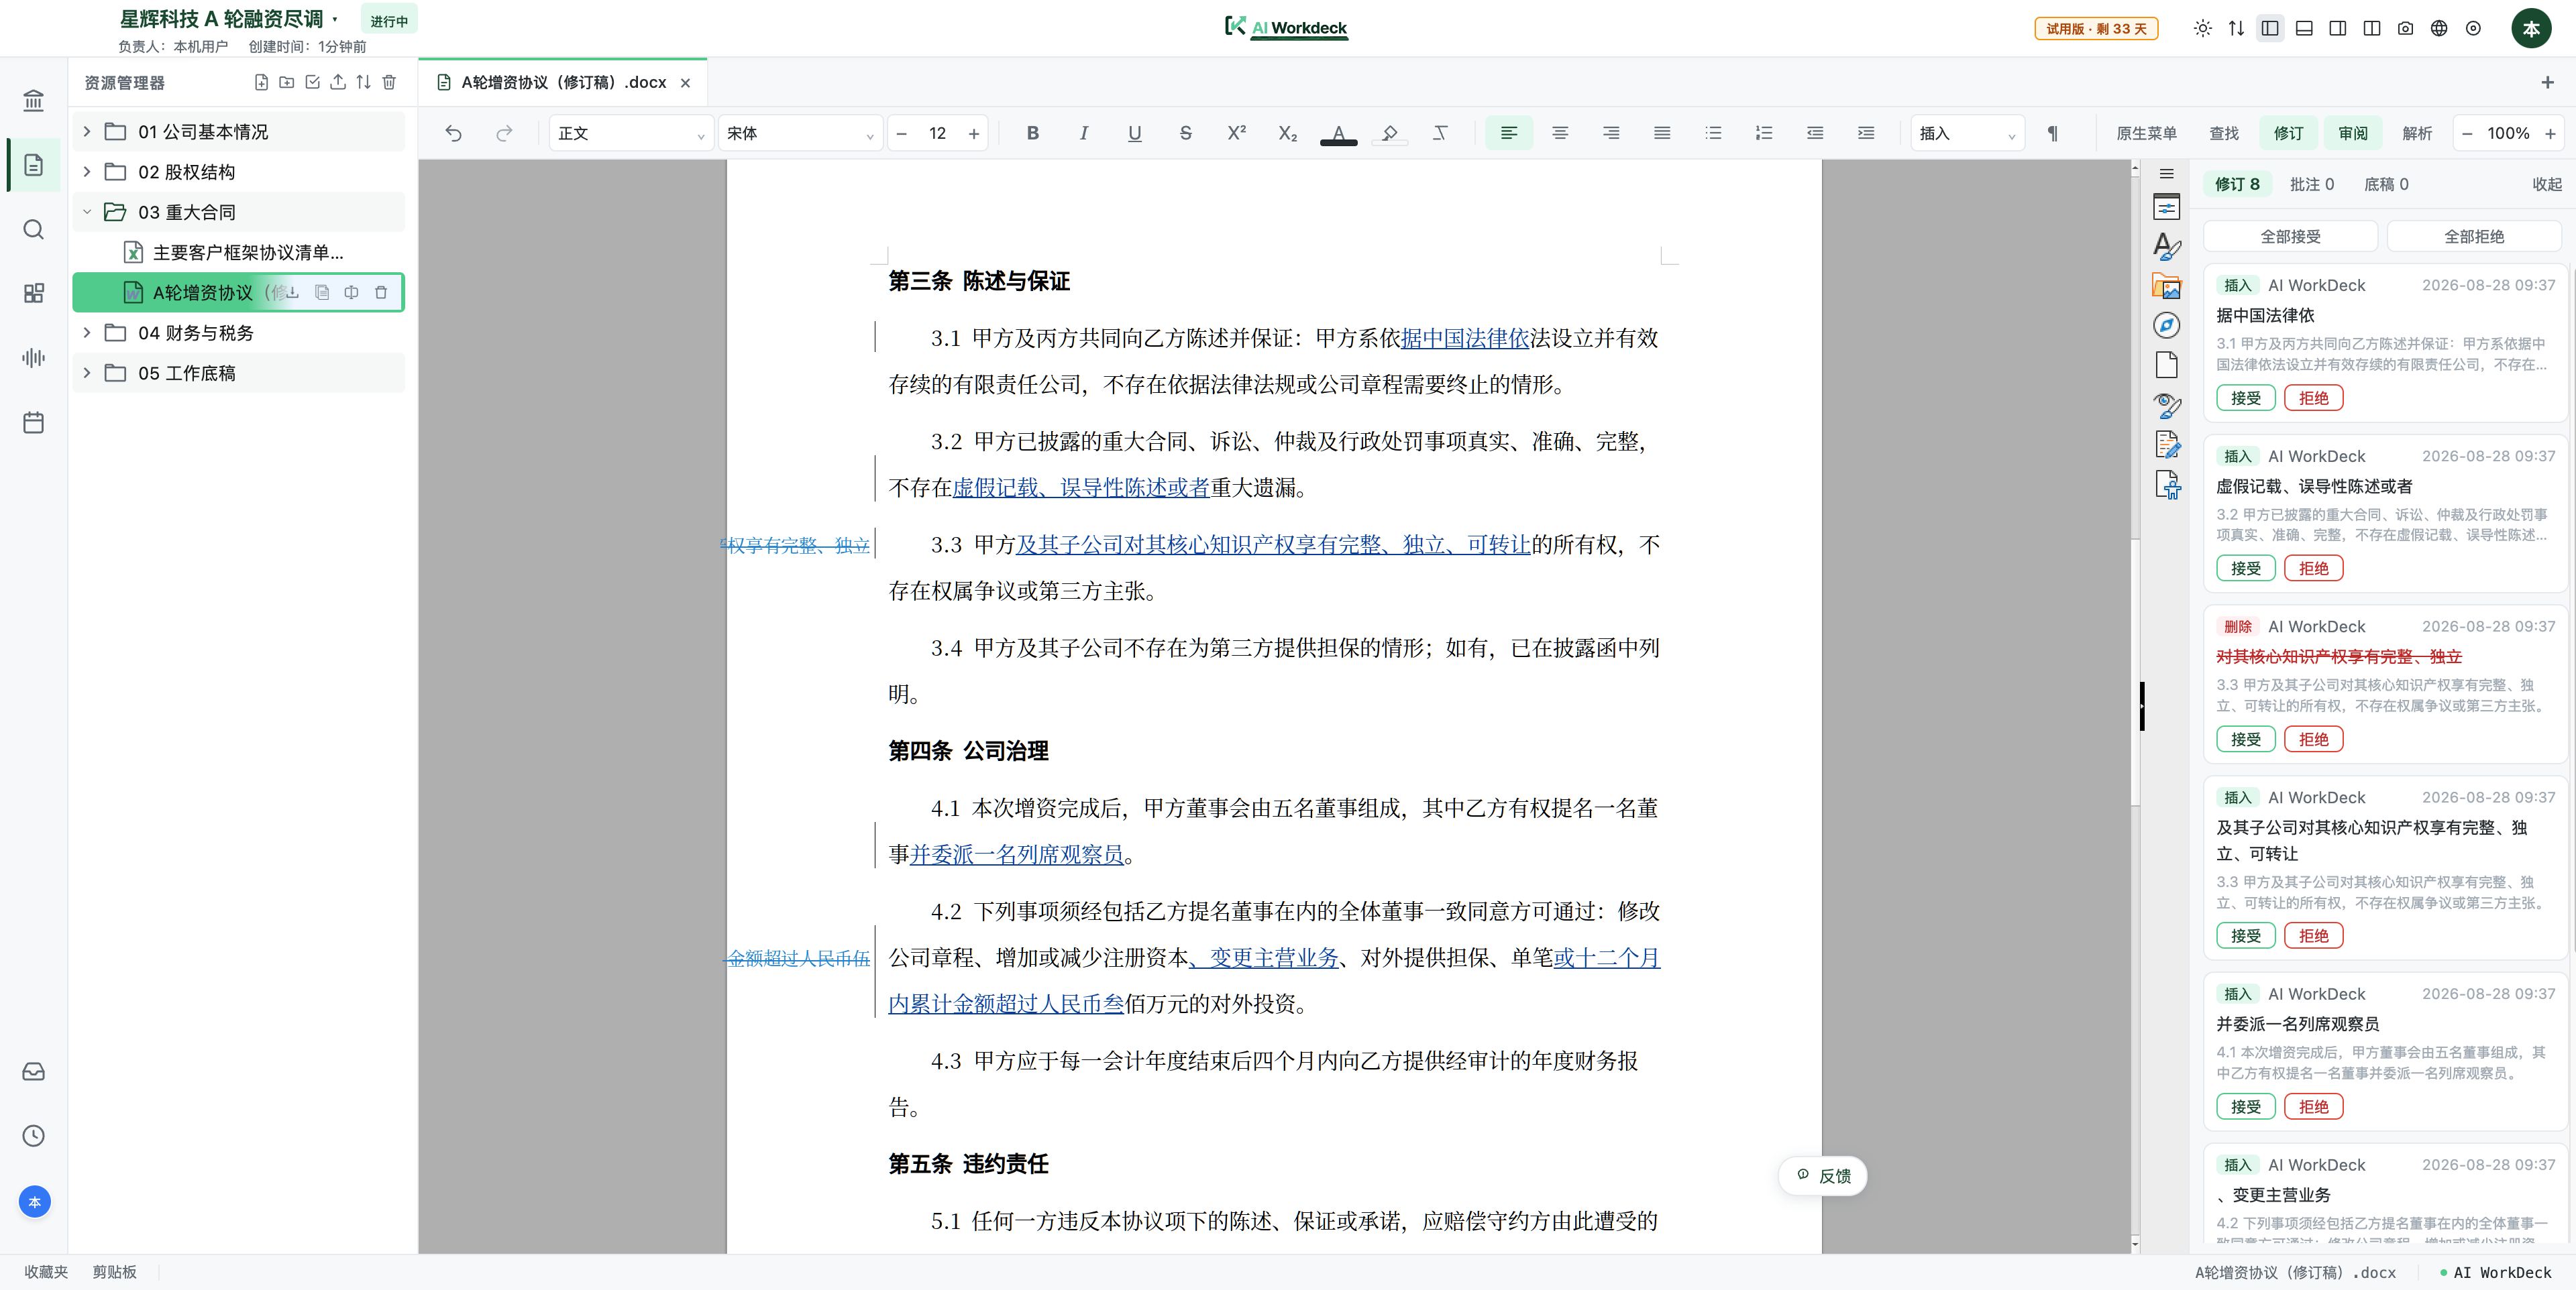Open the history clock sidebar icon

coord(33,1136)
